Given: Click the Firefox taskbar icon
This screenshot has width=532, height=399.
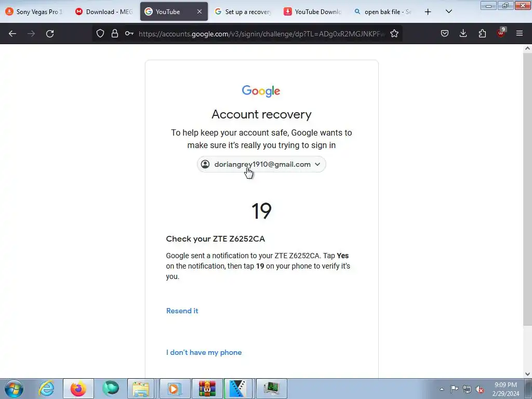Looking at the screenshot, I should click(x=78, y=389).
